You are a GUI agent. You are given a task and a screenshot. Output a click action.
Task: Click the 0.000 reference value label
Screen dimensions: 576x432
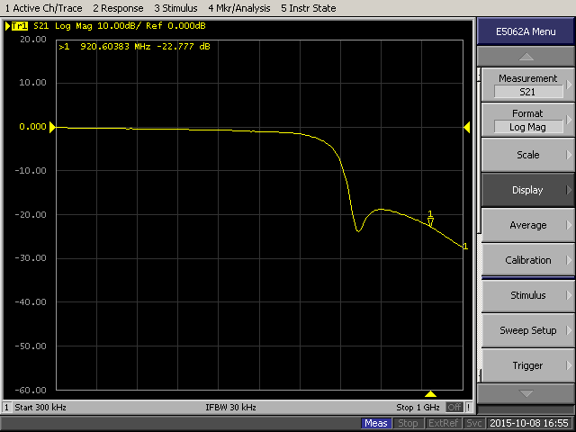coord(32,127)
